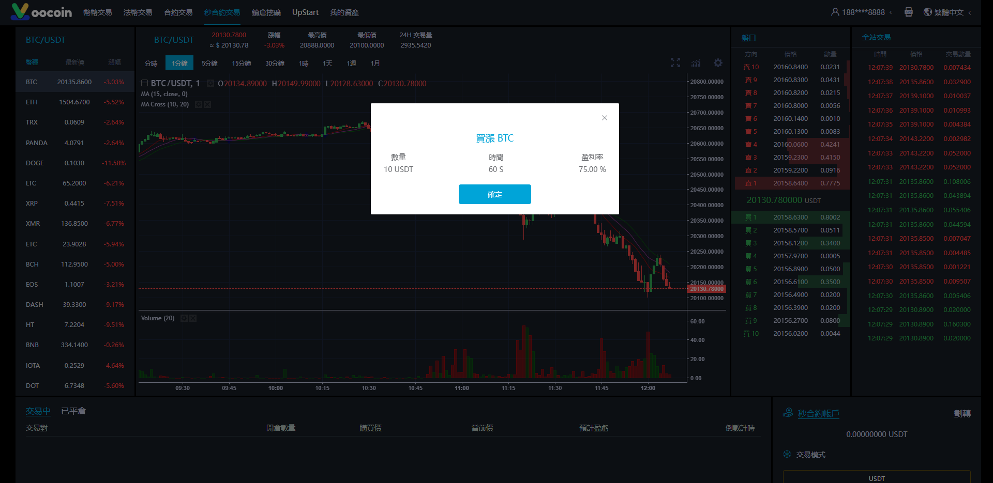Switch to the 已平倉 tab
This screenshot has height=483, width=993.
[72, 411]
